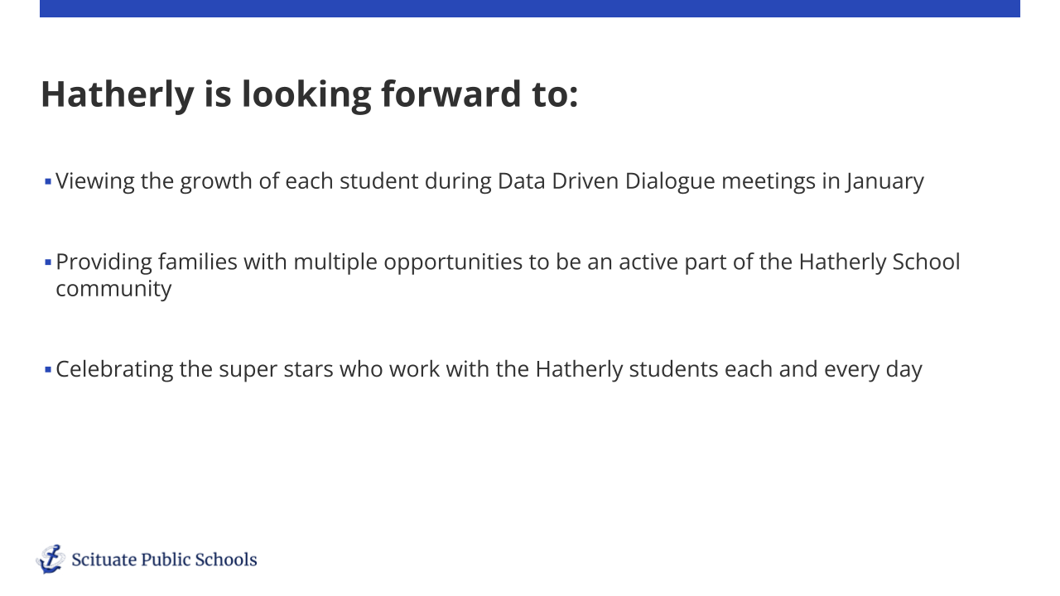Click the words 'Hatherly School' in second bullet
This screenshot has height=596, width=1060.
tap(879, 262)
